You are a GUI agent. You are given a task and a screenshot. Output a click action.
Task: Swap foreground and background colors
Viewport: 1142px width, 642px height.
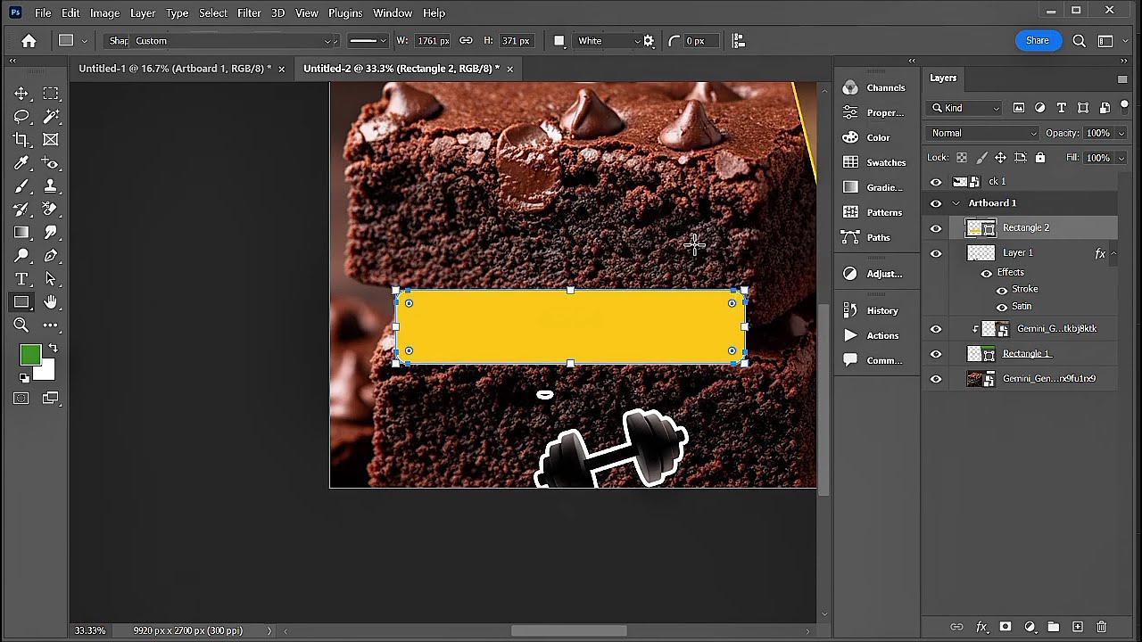[53, 349]
